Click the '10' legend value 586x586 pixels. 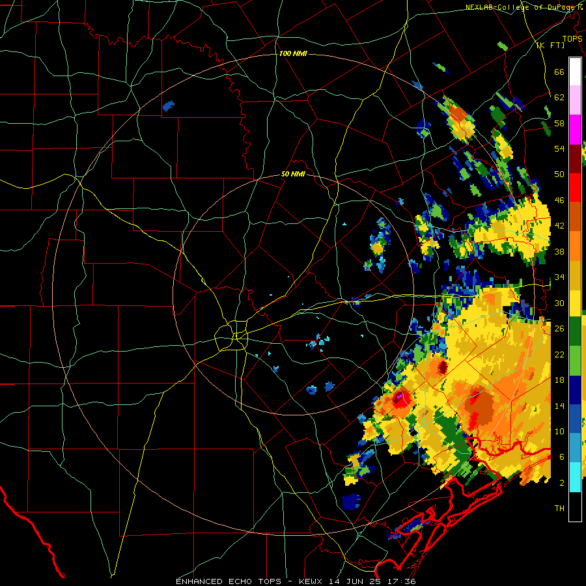tap(559, 431)
